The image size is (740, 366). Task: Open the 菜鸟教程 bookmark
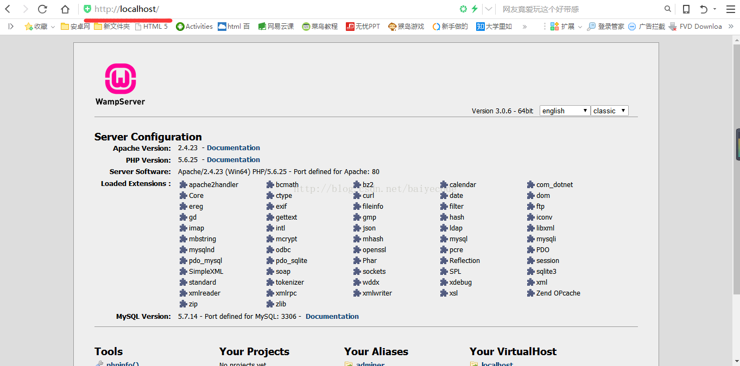[x=320, y=26]
